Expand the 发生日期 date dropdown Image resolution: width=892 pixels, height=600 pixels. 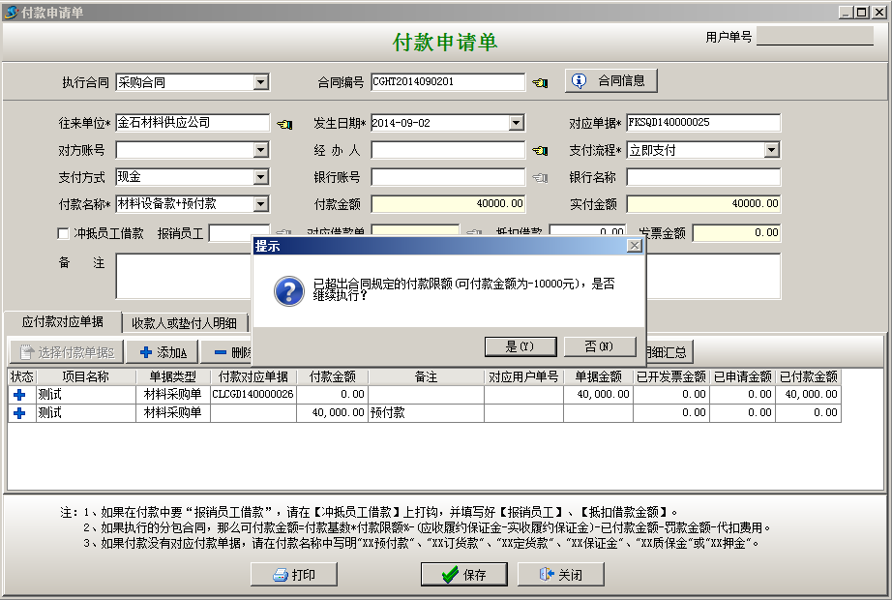click(x=516, y=123)
